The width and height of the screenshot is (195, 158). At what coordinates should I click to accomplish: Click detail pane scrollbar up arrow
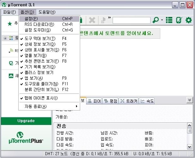click(x=189, y=126)
